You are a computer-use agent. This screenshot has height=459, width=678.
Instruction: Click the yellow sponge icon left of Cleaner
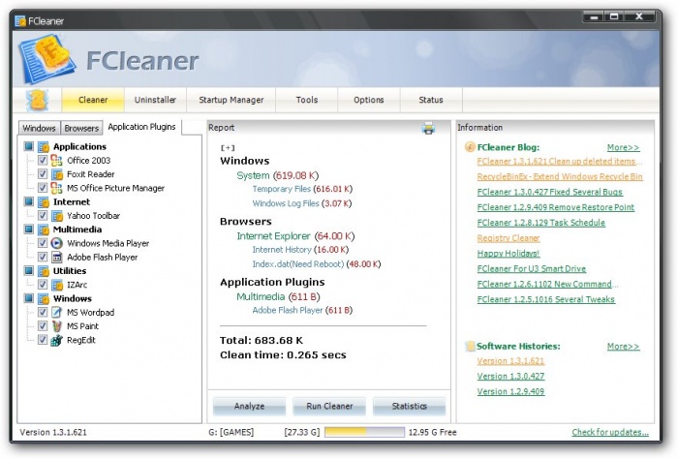(x=37, y=100)
